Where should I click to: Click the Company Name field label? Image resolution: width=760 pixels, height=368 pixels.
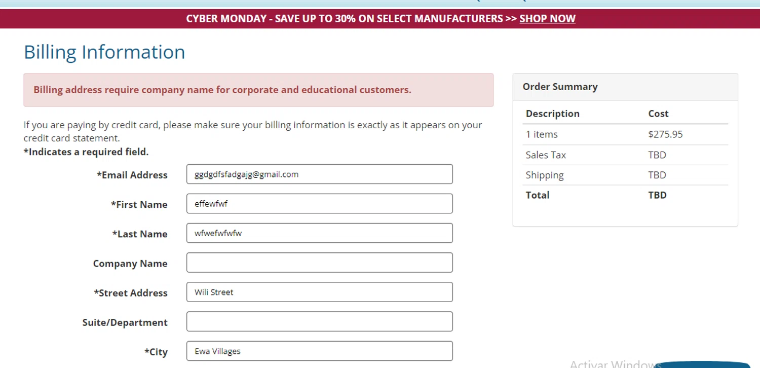tap(130, 264)
